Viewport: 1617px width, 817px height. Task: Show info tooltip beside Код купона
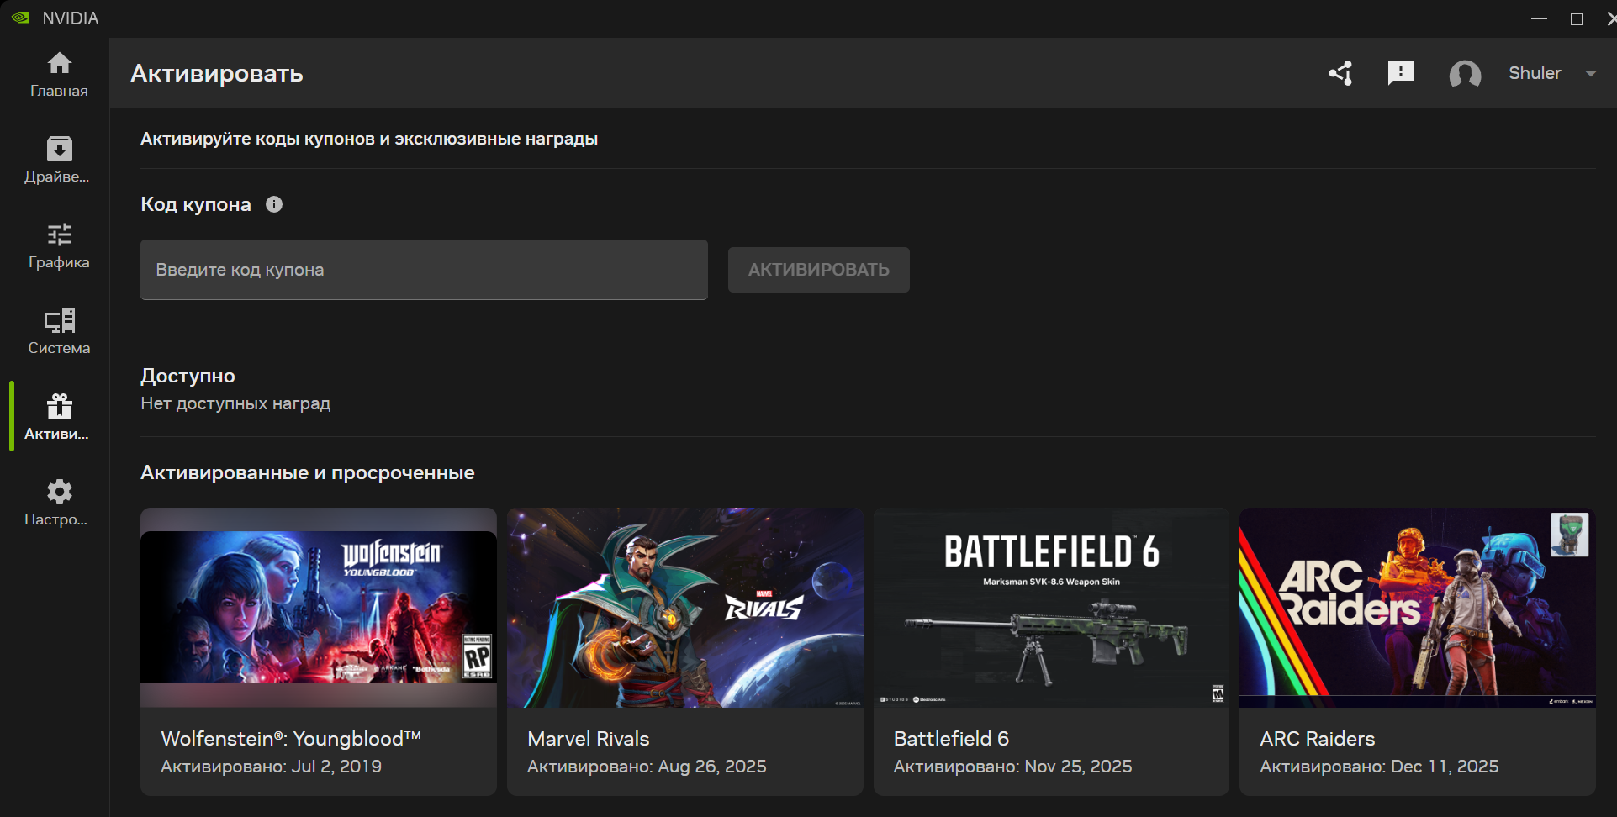pos(274,204)
